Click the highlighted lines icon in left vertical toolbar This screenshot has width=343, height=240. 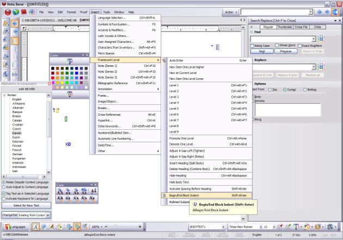tap(15, 41)
